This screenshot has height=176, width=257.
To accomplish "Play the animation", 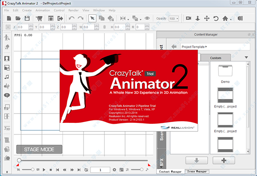I will tap(44, 170).
